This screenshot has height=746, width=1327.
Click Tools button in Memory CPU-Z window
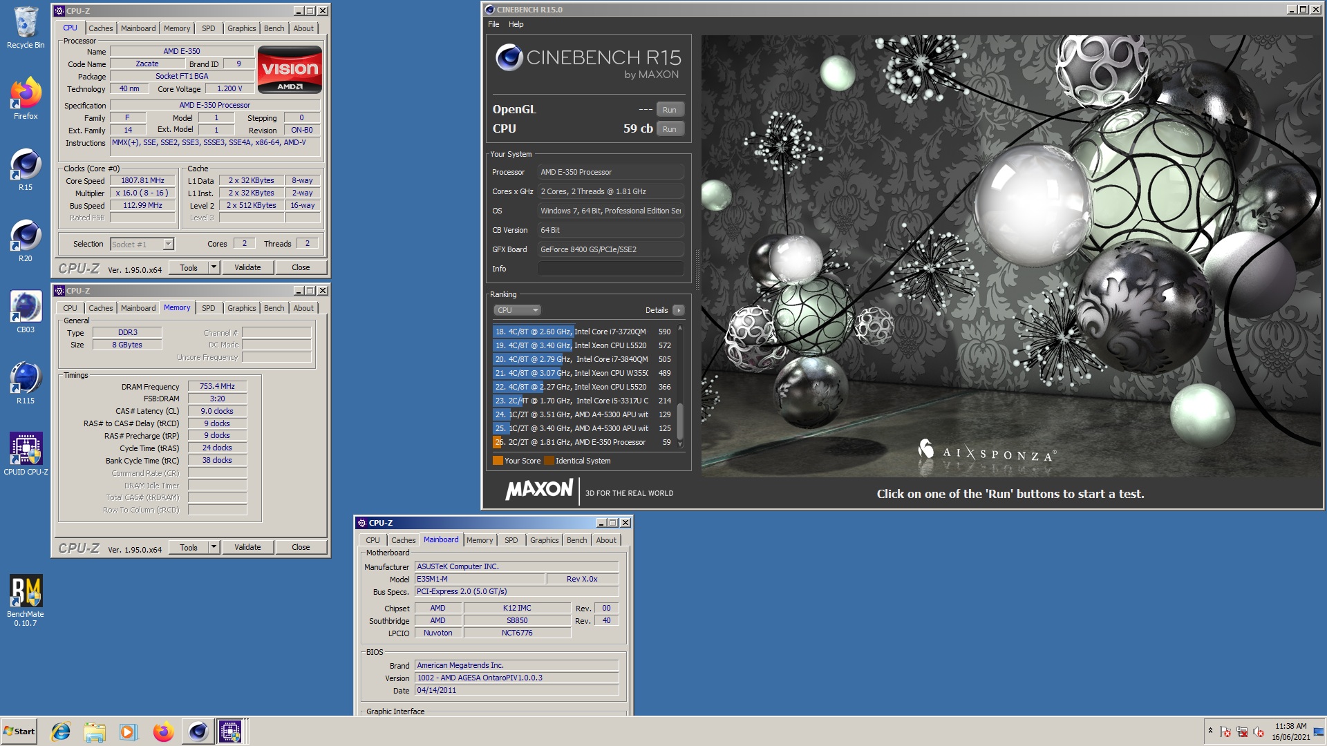(x=189, y=547)
